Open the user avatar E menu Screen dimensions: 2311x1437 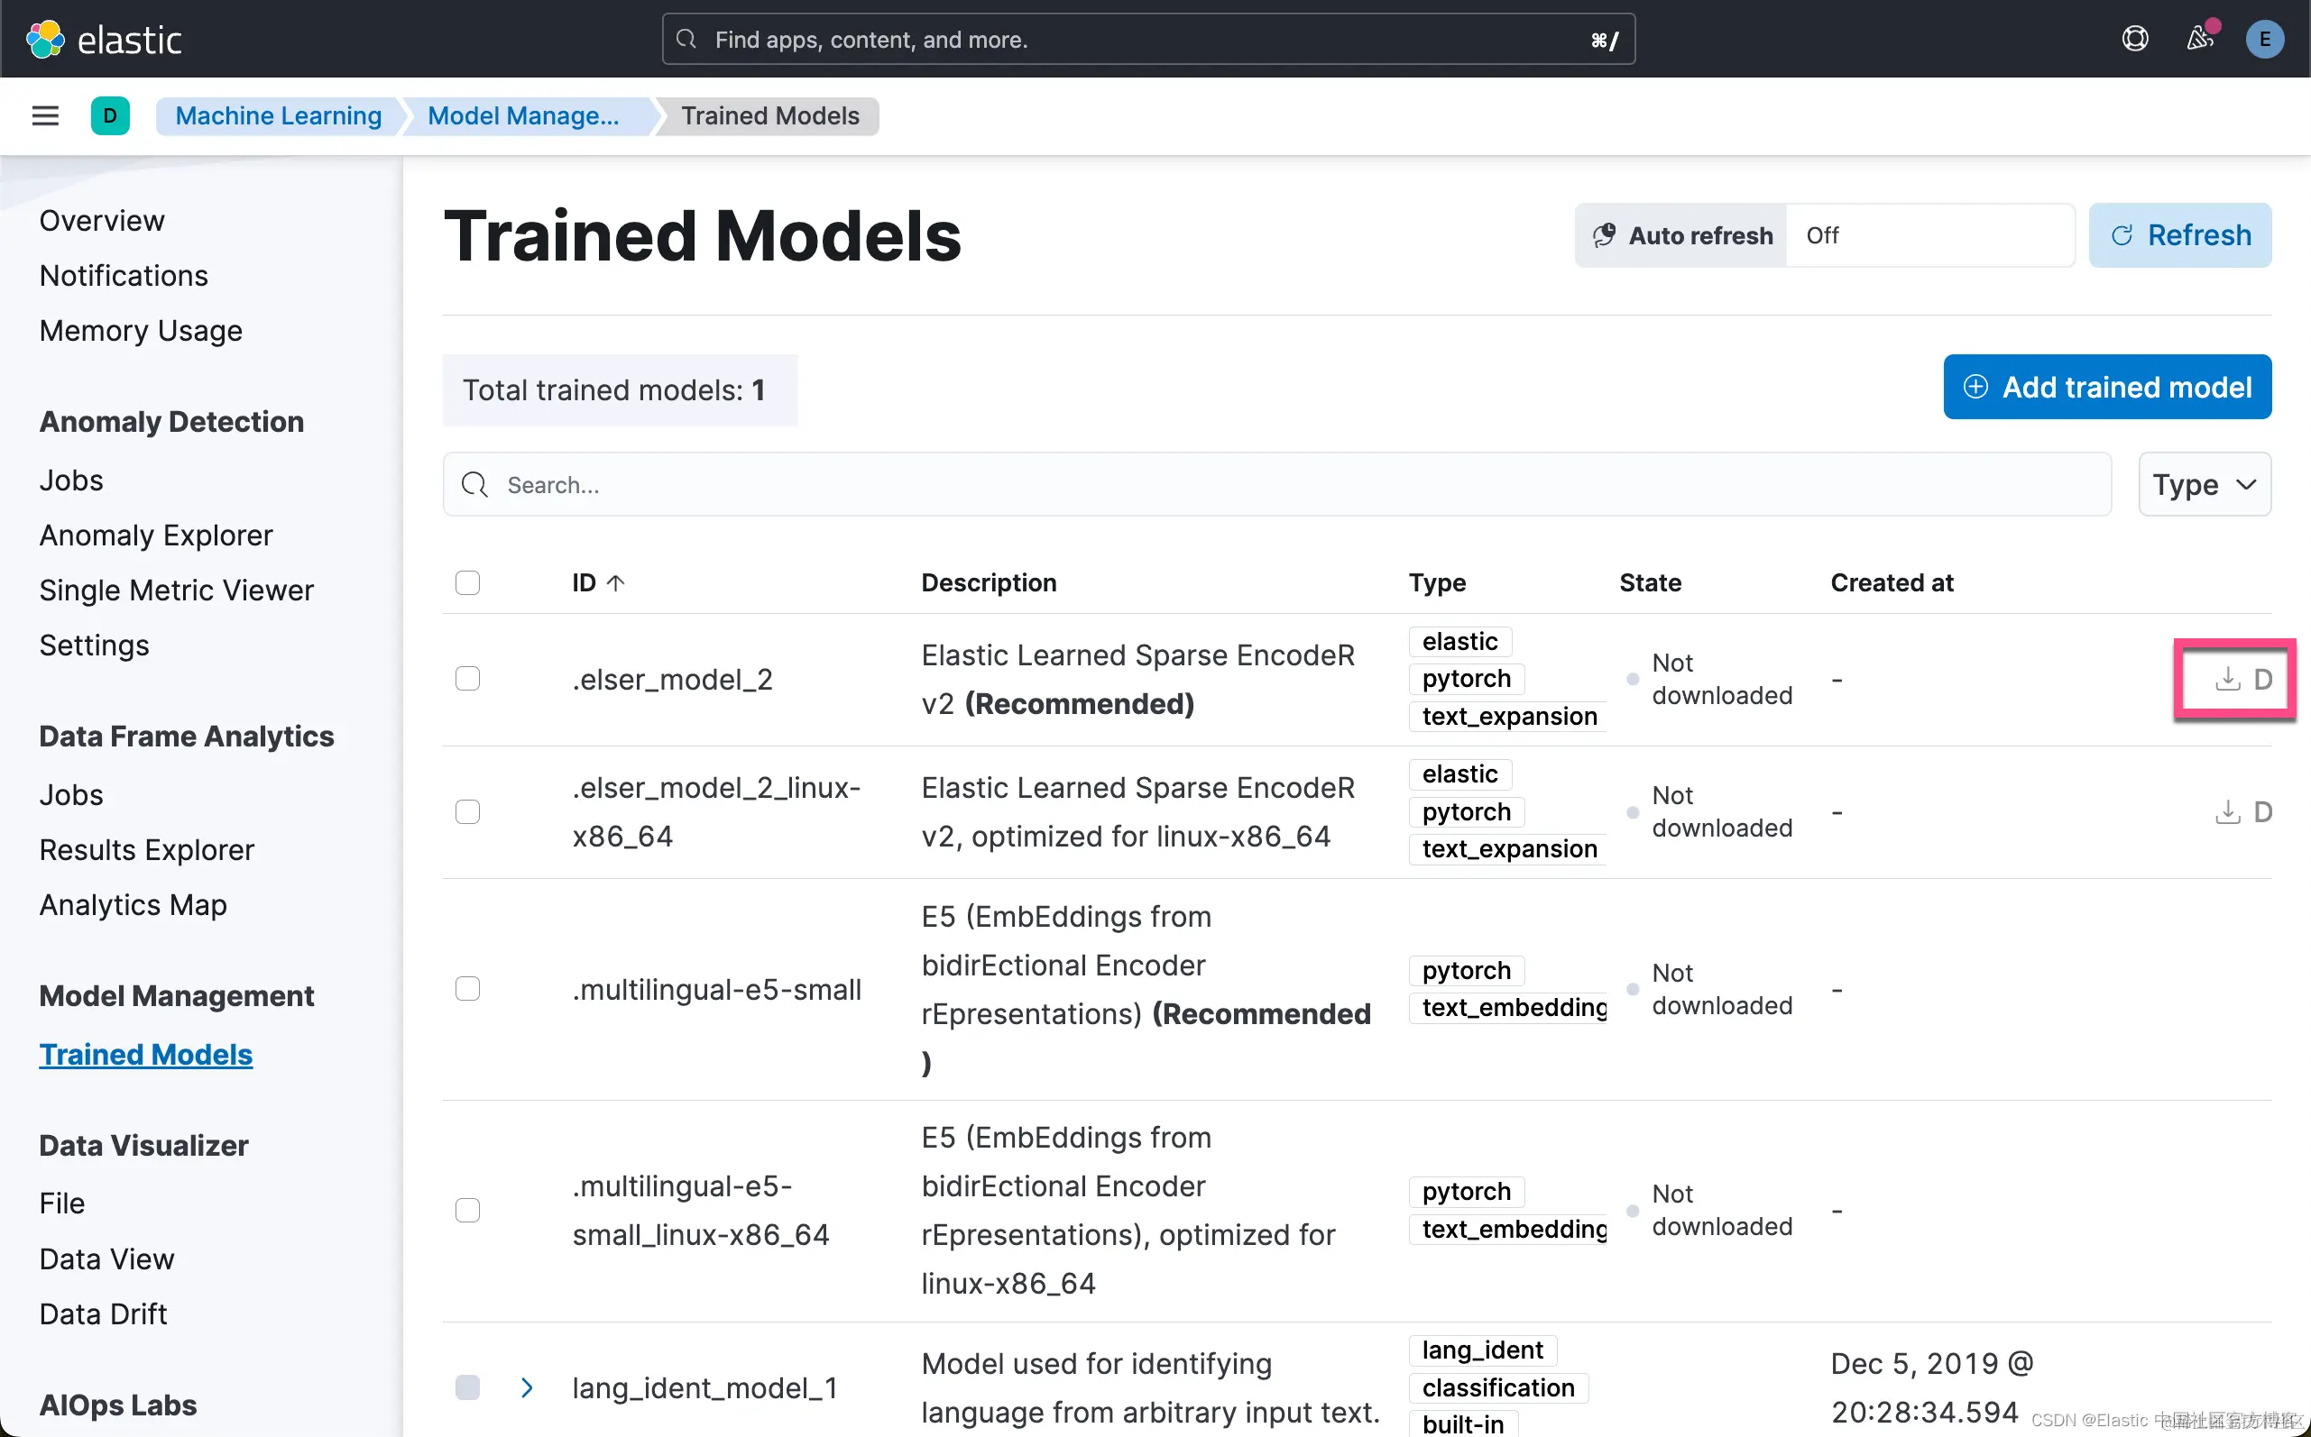(2263, 39)
